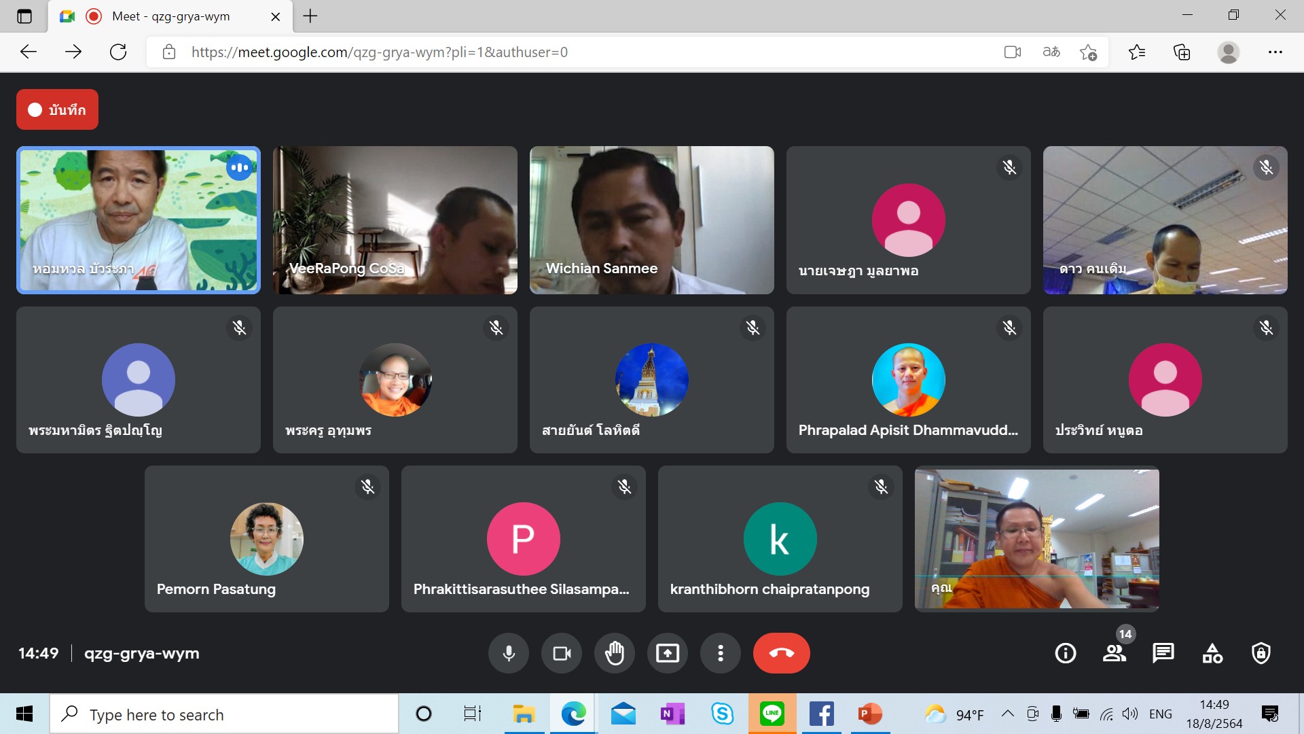Click the kranthibhorn chaipratanpong avatar
This screenshot has width=1304, height=734.
[780, 539]
